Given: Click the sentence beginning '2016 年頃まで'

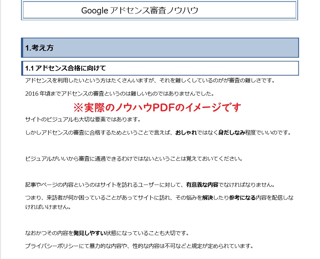Looking at the screenshot, I should [x=120, y=93].
